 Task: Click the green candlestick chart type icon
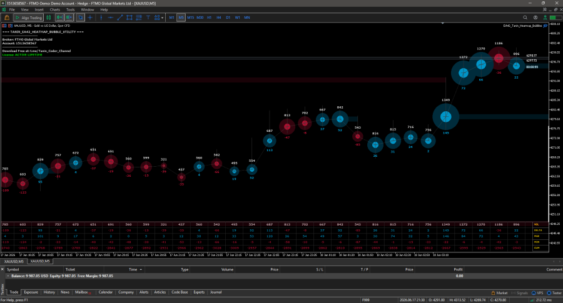48,17
